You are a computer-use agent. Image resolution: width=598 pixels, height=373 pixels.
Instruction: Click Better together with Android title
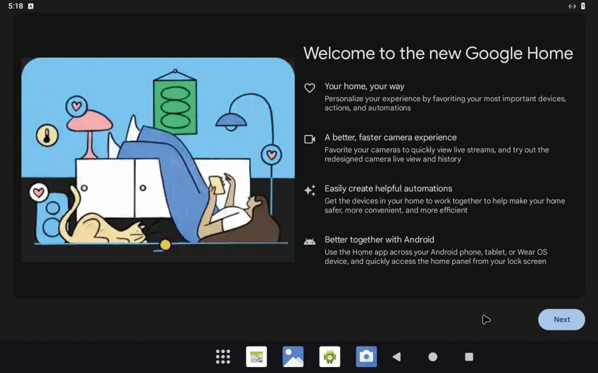[x=379, y=239]
